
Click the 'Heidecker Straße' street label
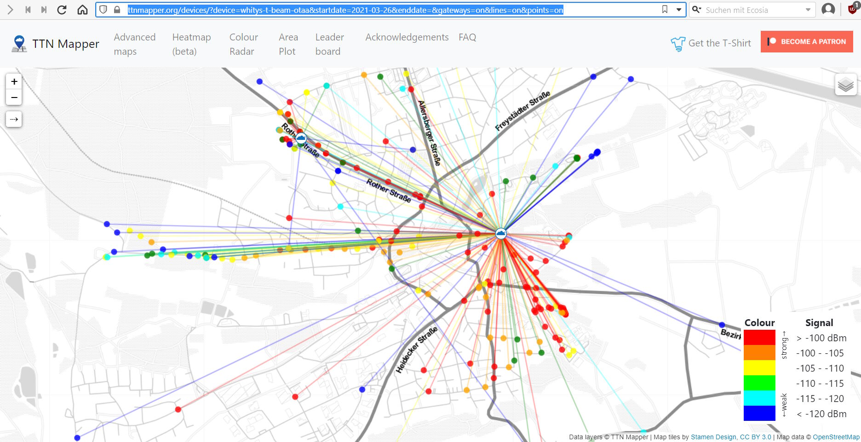coord(416,350)
